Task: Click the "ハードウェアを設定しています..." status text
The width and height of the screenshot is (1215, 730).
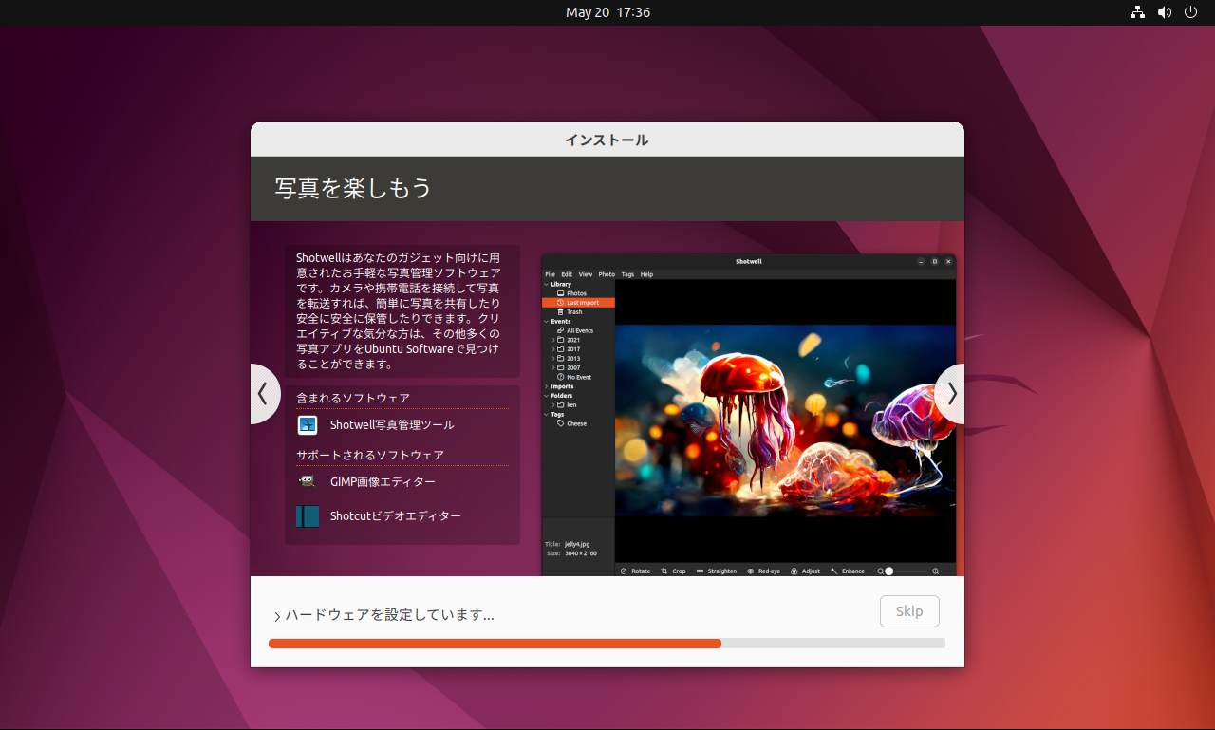Action: (390, 615)
